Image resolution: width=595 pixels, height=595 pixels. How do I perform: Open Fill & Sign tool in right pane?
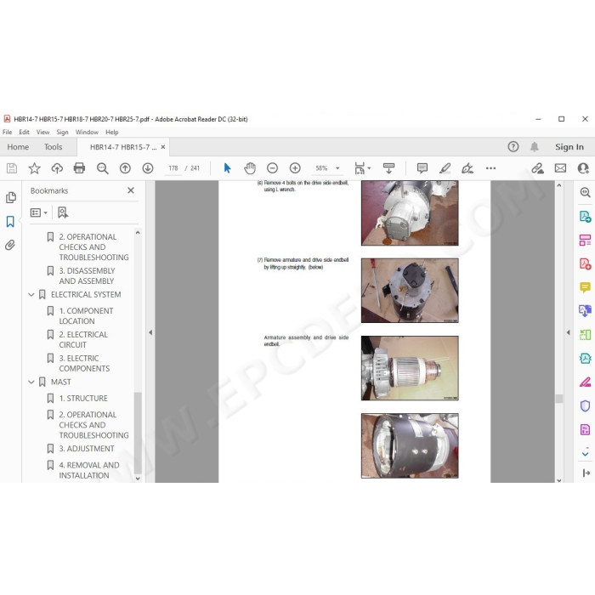tap(585, 382)
